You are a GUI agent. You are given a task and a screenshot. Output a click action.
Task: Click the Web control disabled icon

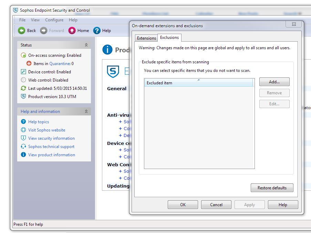coord(23,80)
